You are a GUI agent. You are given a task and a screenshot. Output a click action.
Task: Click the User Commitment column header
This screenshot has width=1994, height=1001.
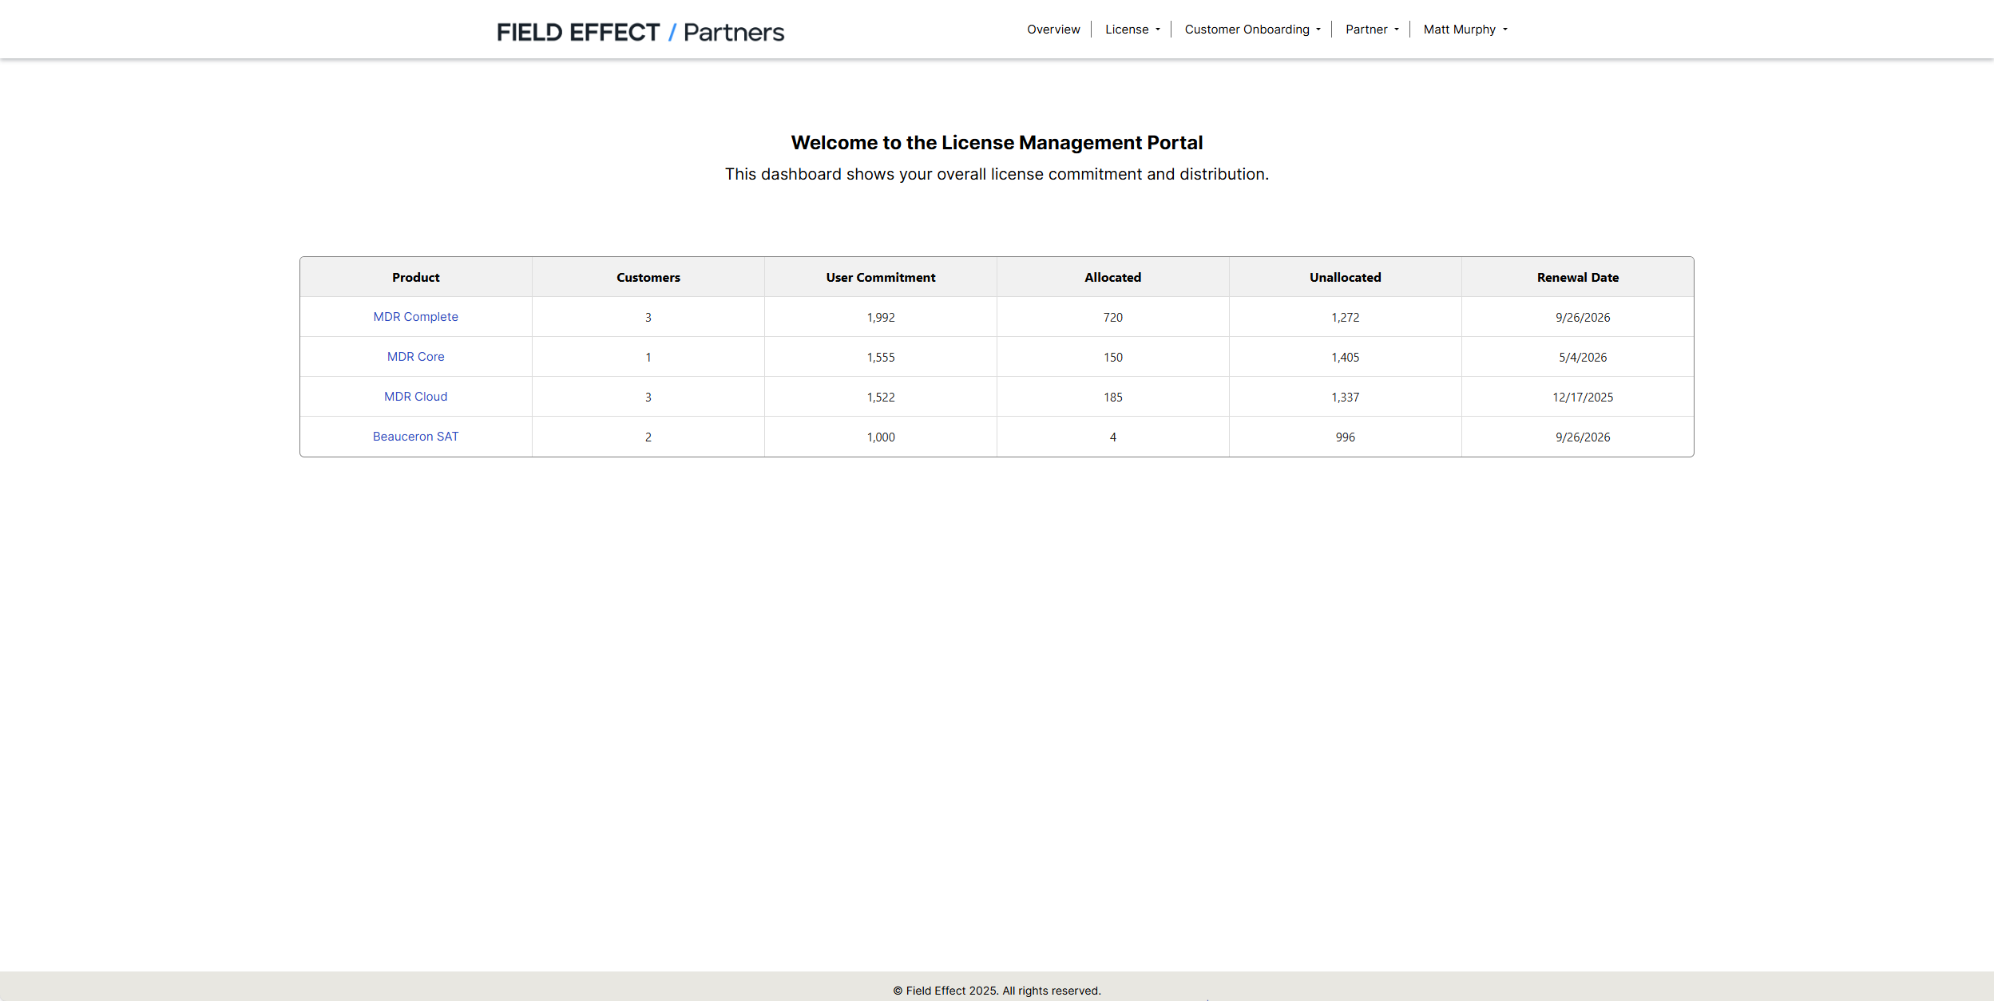coord(880,278)
